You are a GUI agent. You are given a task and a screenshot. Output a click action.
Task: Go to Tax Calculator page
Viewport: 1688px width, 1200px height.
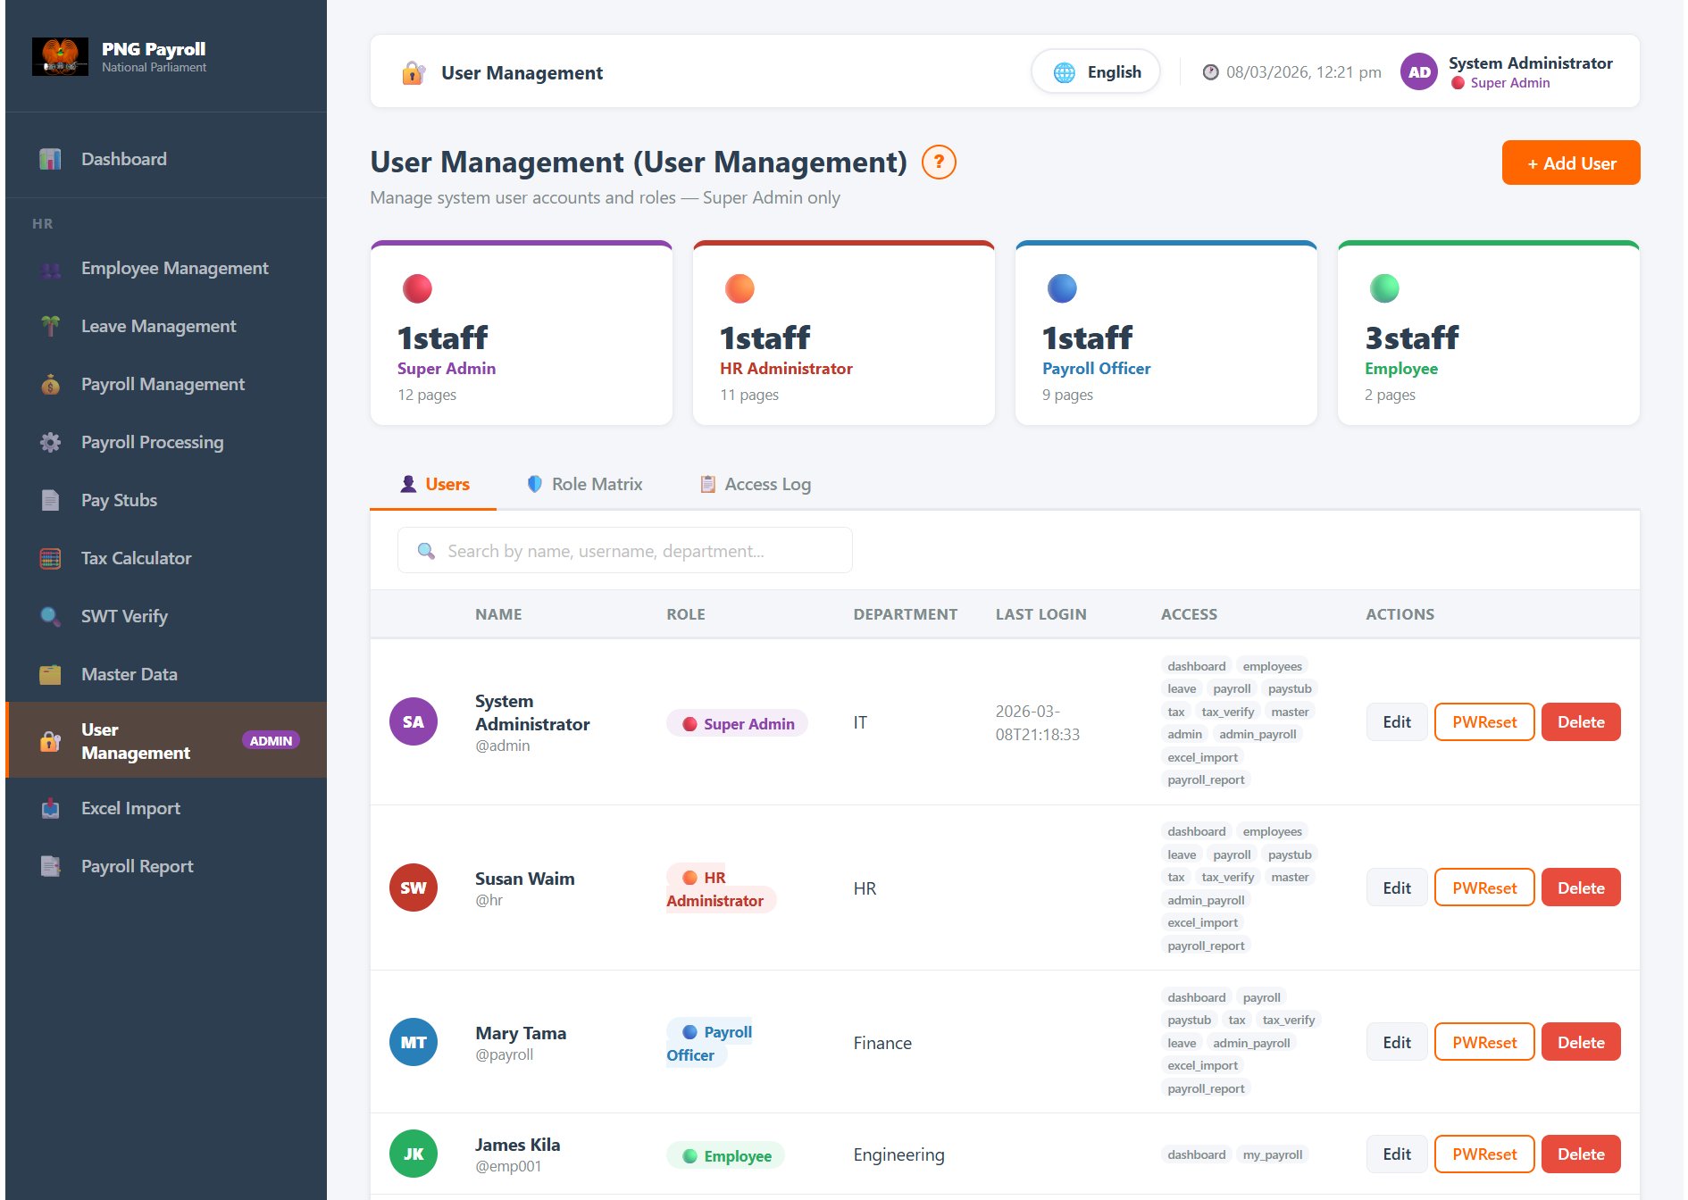[166, 559]
